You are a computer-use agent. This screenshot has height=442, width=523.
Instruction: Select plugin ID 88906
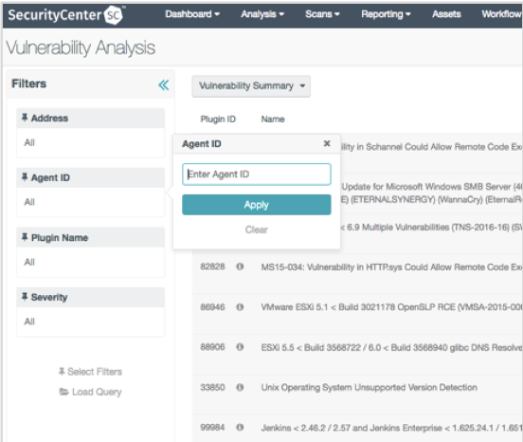212,347
